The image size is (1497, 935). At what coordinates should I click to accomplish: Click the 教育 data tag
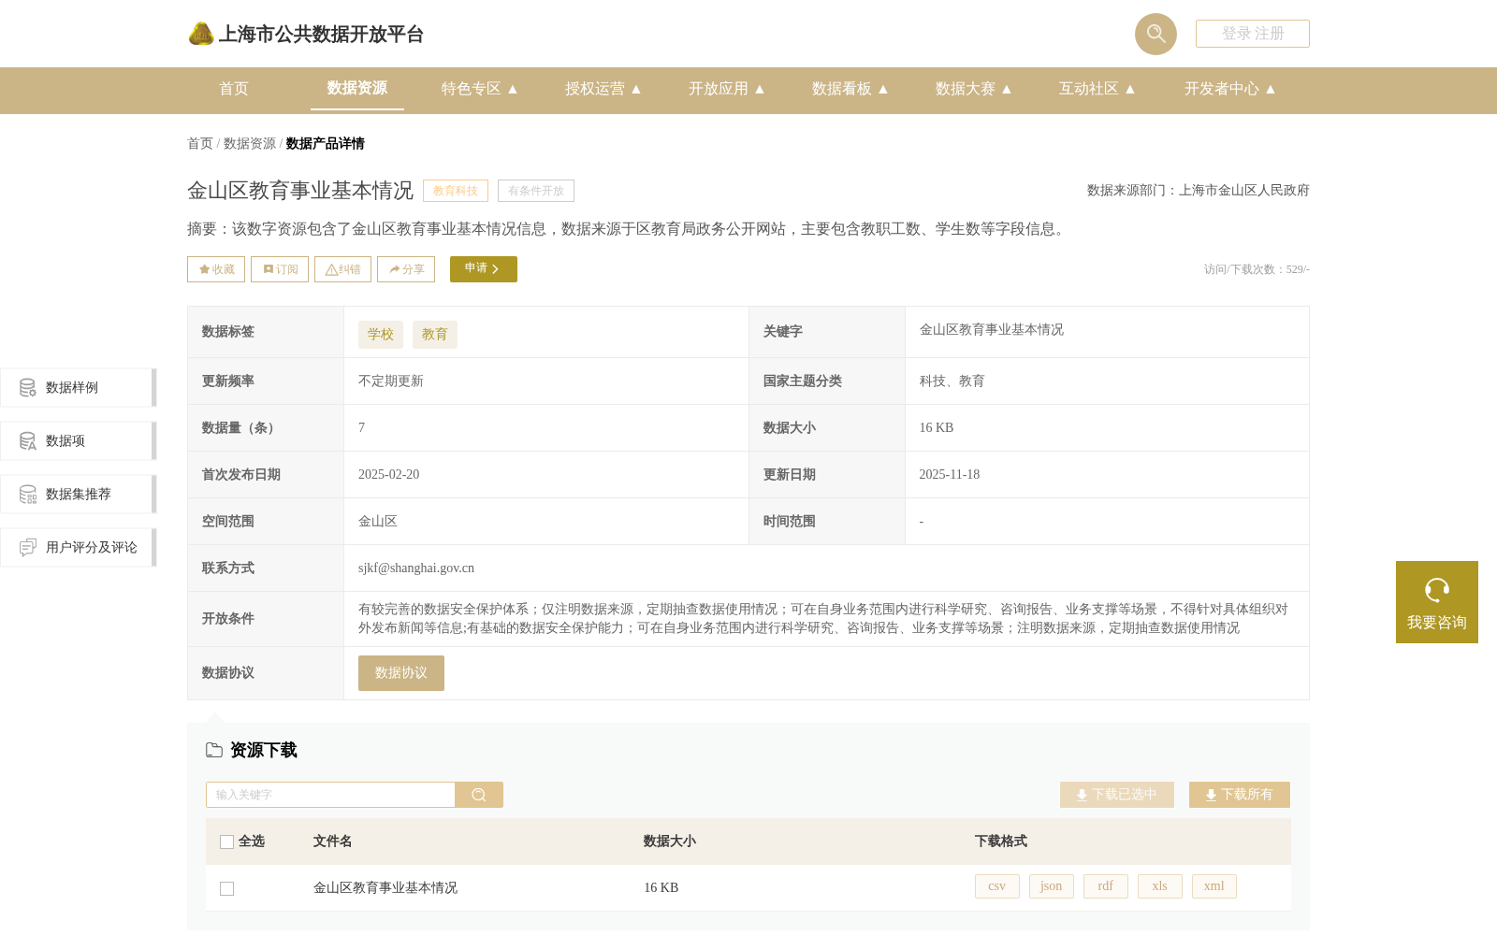click(x=435, y=335)
